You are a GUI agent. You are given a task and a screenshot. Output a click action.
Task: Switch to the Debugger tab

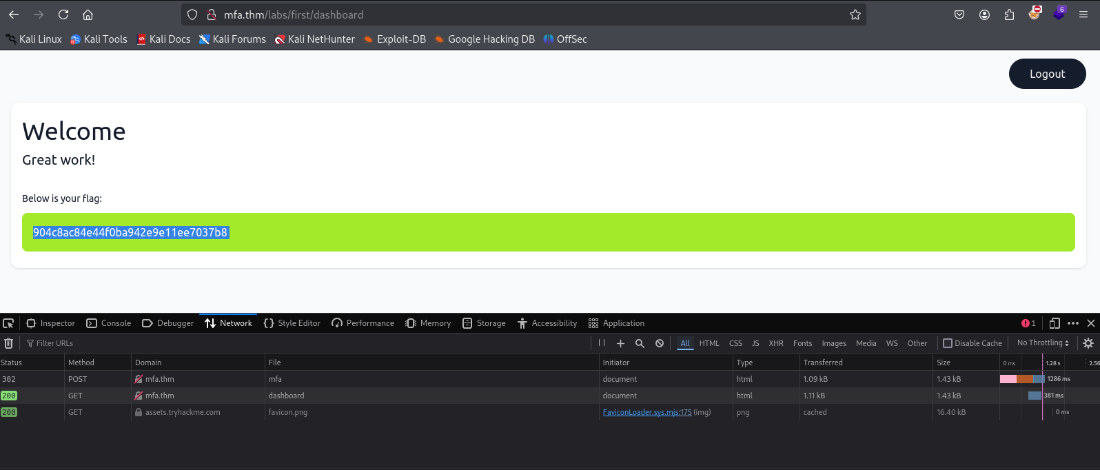(168, 323)
